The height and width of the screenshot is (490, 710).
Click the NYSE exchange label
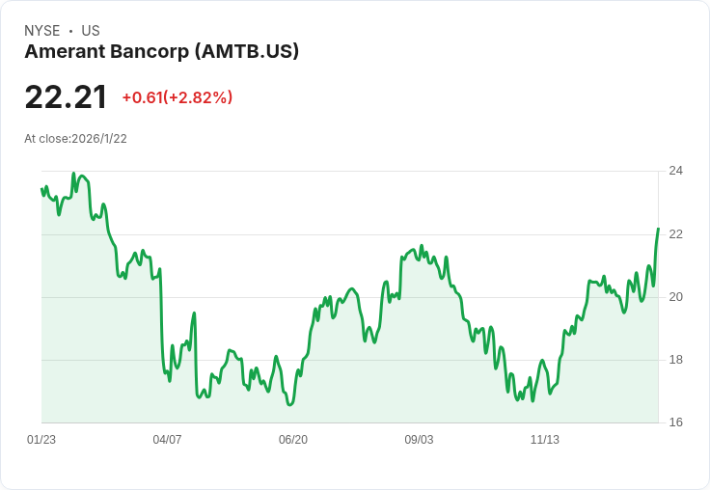pyautogui.click(x=42, y=31)
